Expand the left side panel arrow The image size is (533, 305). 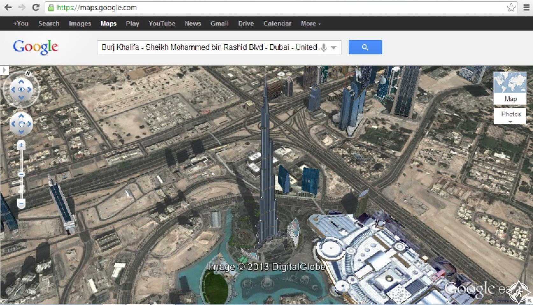4,70
